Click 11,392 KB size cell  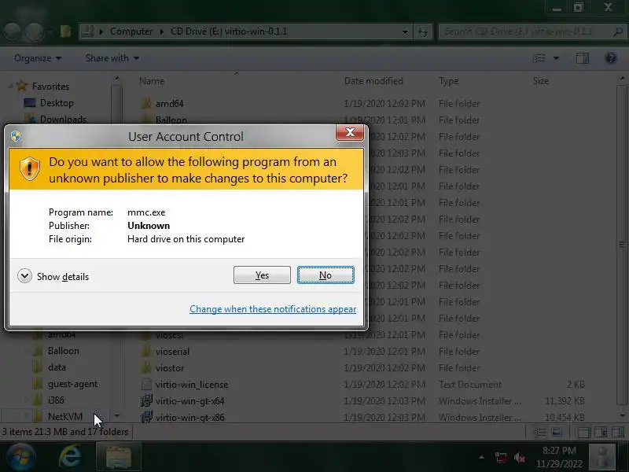565,401
